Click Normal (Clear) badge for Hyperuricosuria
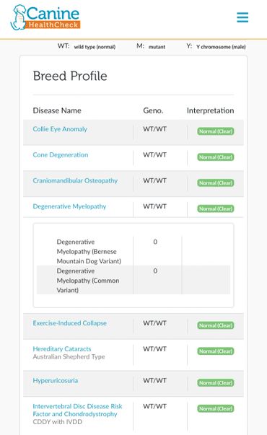This screenshot has height=435, width=267. pyautogui.click(x=216, y=383)
